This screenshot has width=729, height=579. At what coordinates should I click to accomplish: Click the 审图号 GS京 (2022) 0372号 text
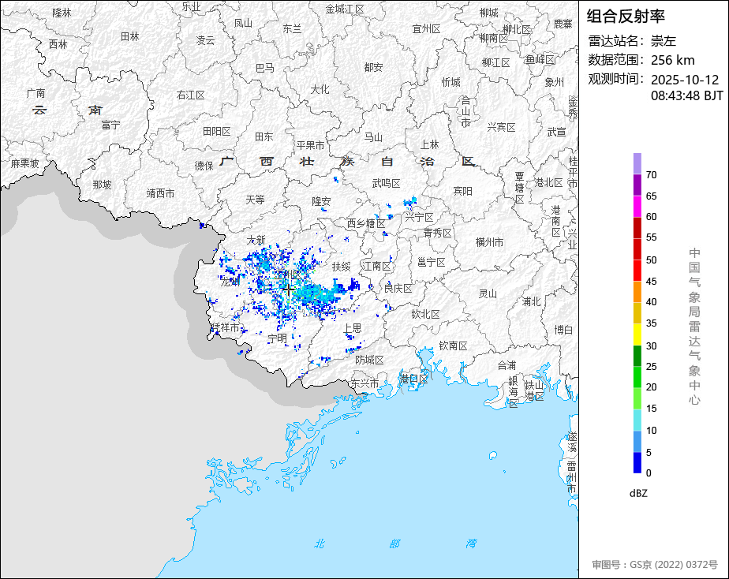(x=655, y=565)
